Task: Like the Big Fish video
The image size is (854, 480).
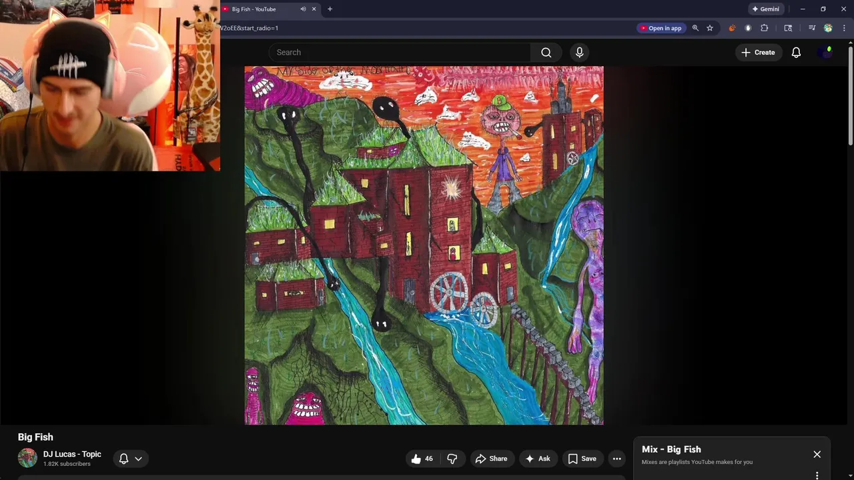Action: click(422, 459)
